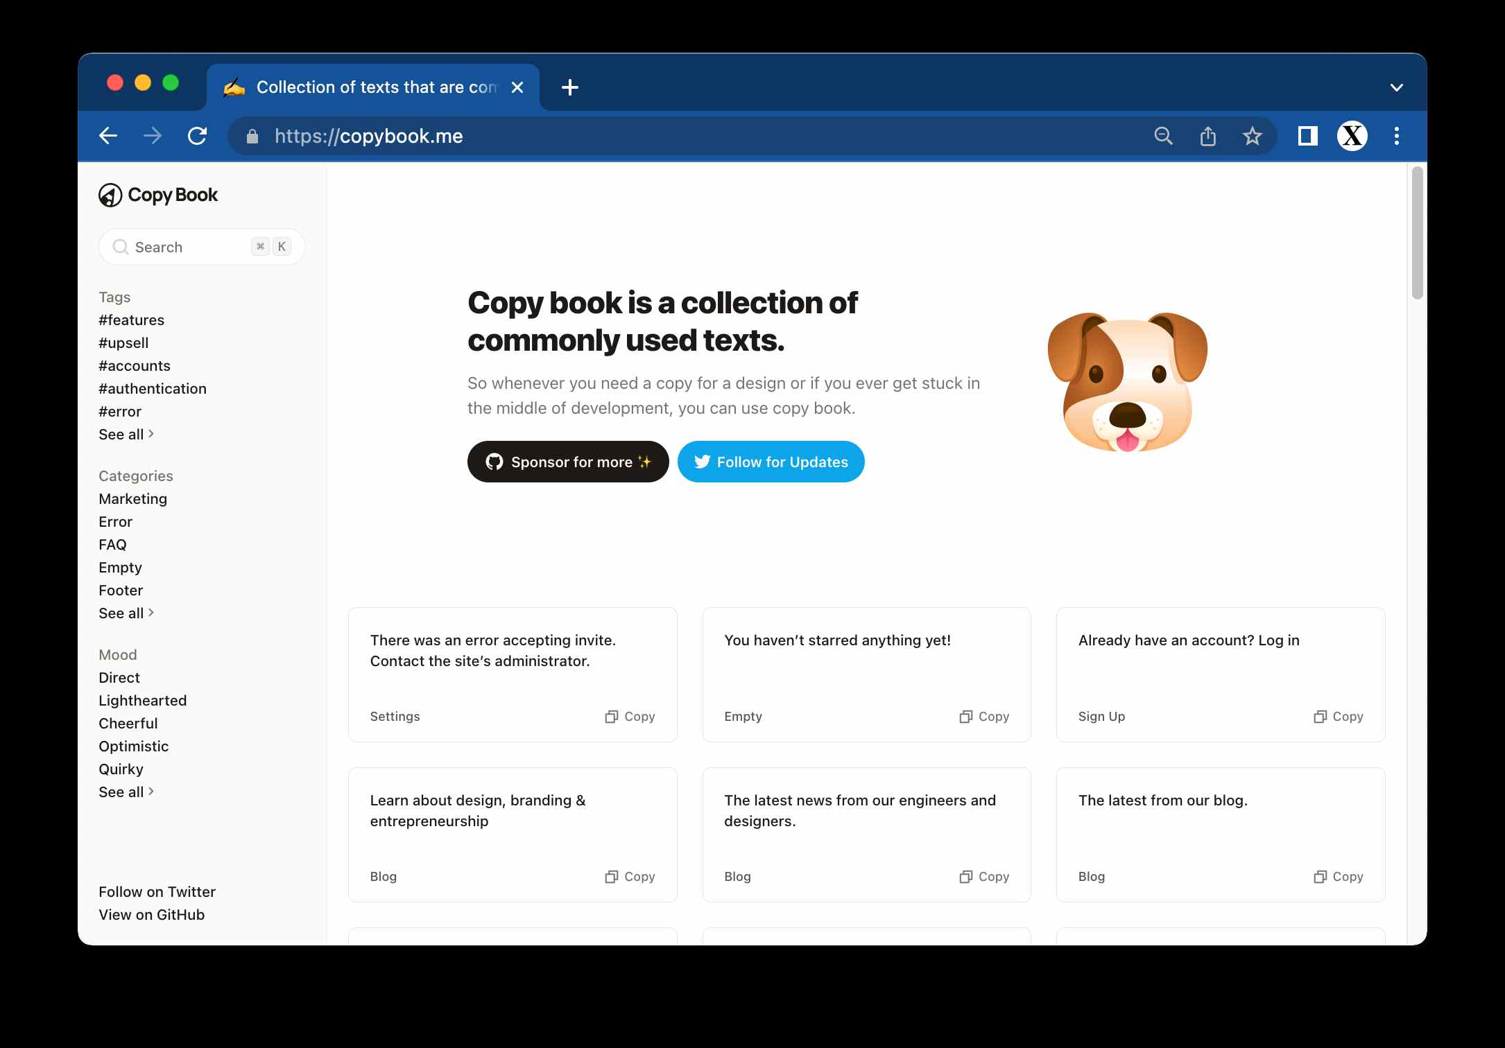Copy the 'Learn about design, branding' text
1505x1048 pixels.
pyautogui.click(x=630, y=877)
